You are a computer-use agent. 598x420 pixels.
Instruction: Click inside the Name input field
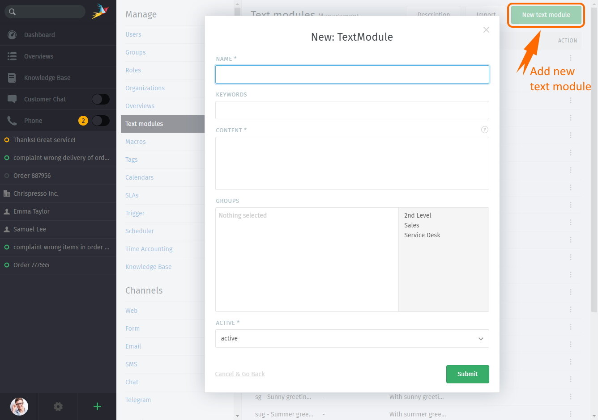point(352,74)
